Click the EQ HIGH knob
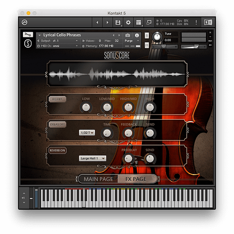 [150, 107]
